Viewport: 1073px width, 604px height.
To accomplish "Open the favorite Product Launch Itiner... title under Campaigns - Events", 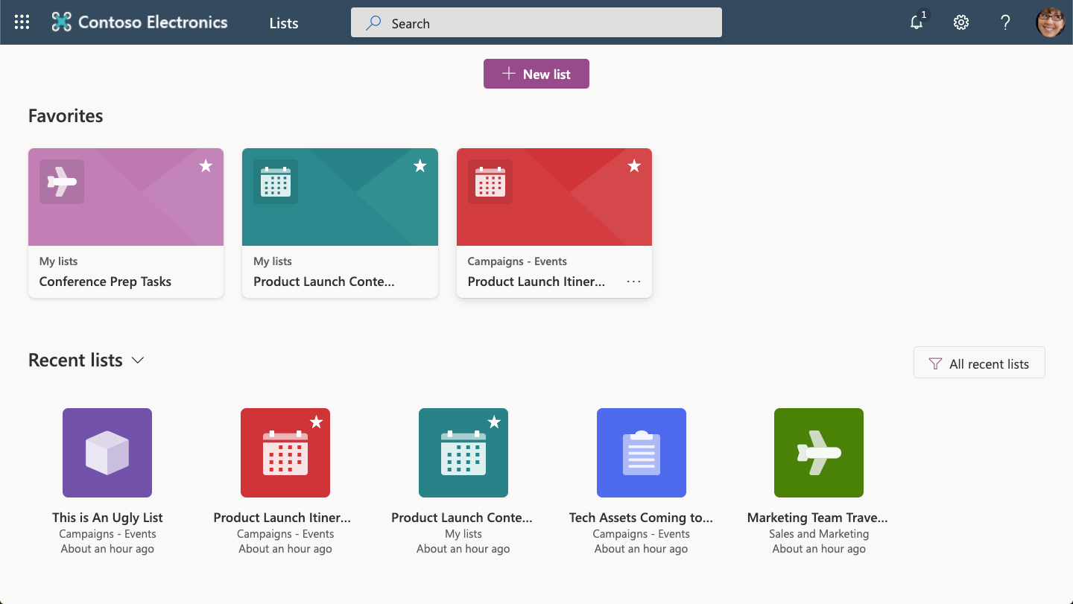I will tap(536, 282).
